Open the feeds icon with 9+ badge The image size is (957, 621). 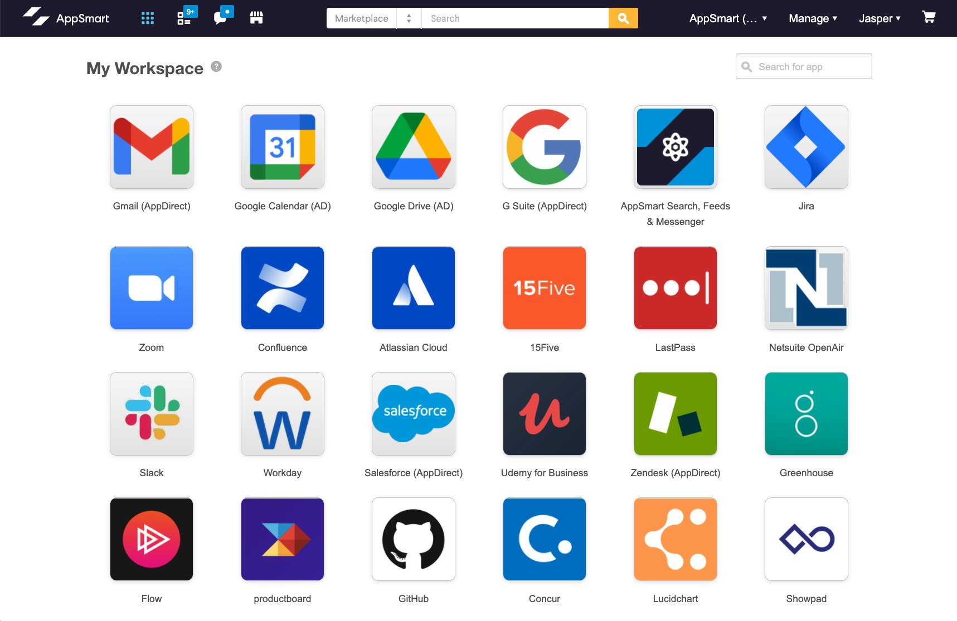coord(187,16)
